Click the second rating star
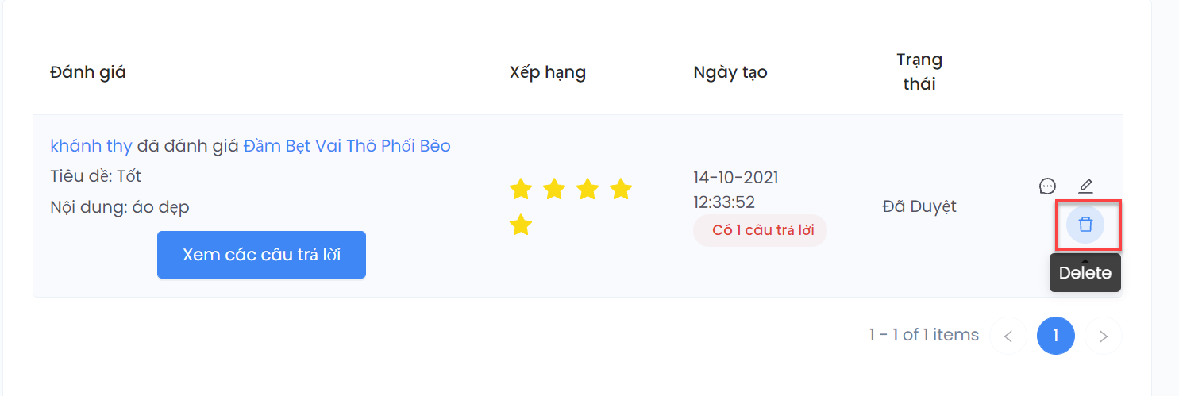The image size is (1179, 396). [553, 190]
